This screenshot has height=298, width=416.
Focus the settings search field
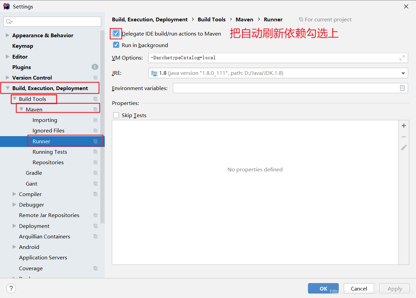[x=52, y=22]
